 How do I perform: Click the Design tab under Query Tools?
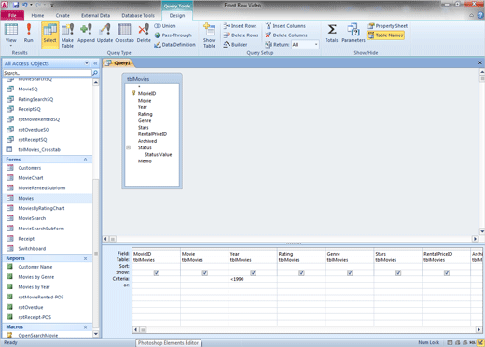pos(177,15)
